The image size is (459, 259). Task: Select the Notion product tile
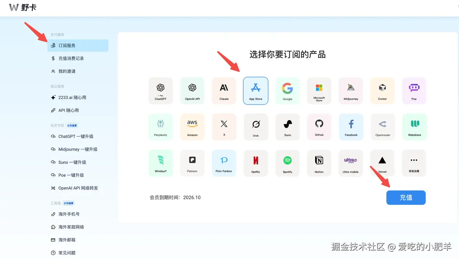(319, 163)
